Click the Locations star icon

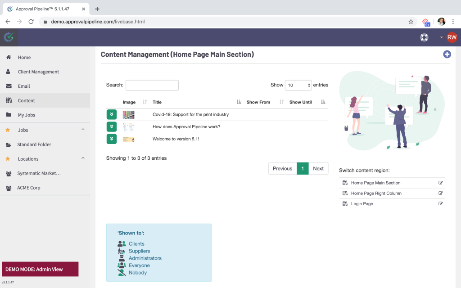(x=8, y=159)
